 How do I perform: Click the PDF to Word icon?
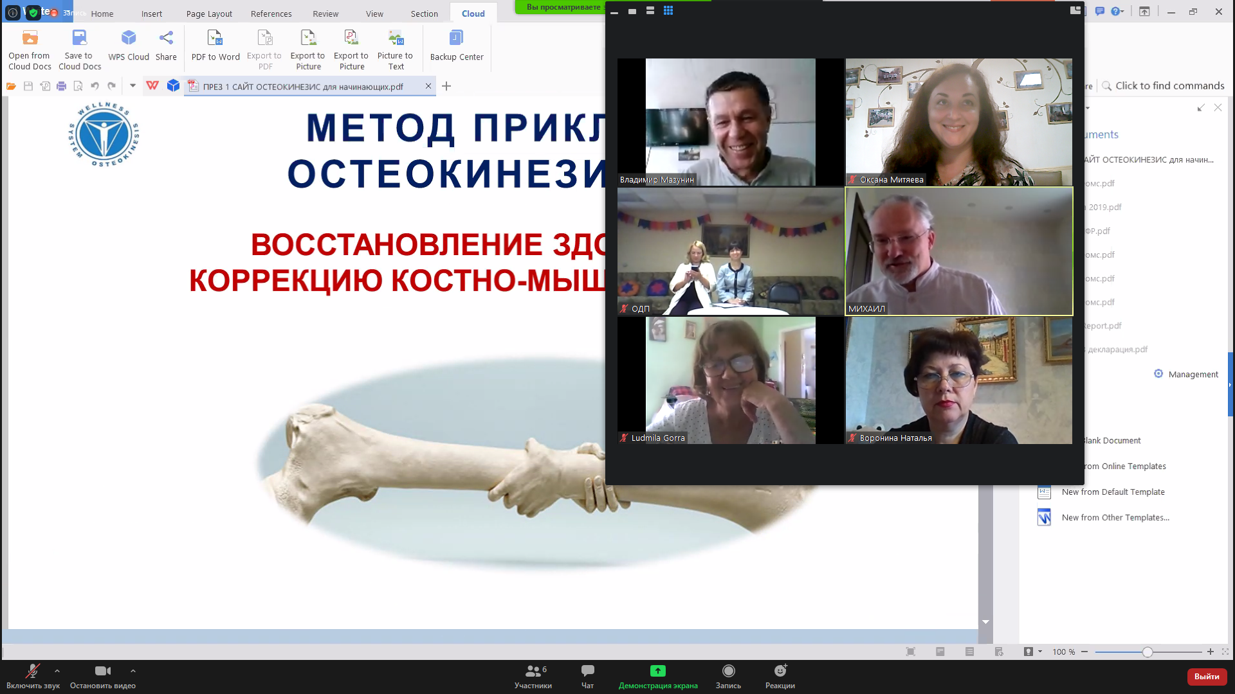[x=215, y=39]
